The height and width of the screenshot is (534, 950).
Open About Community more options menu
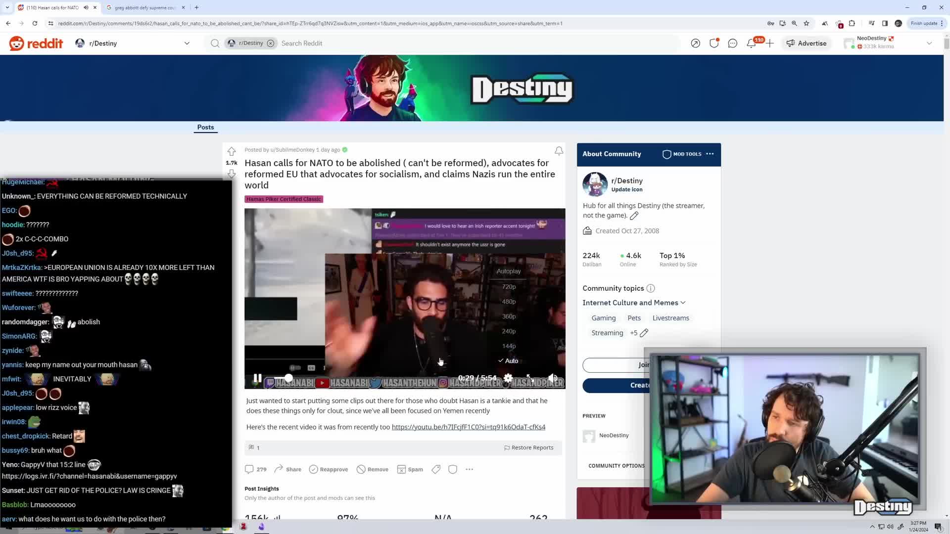coord(710,154)
